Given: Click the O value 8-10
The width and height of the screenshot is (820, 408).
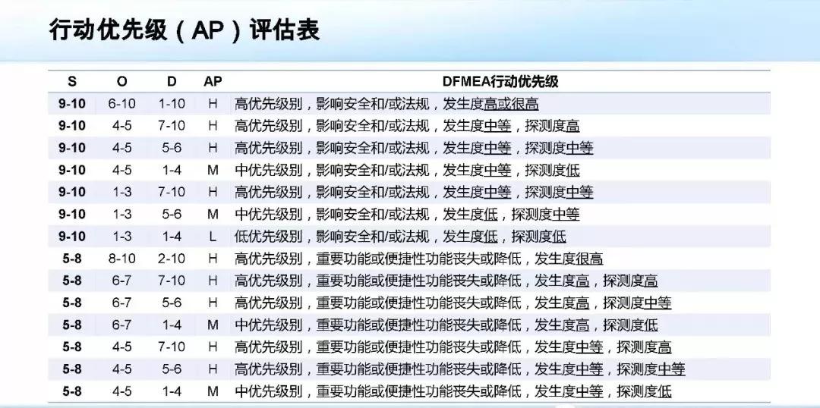Looking at the screenshot, I should [121, 258].
